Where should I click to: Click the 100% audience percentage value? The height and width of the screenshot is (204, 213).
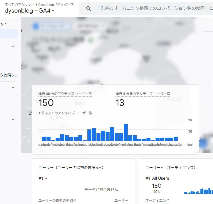coord(156,192)
